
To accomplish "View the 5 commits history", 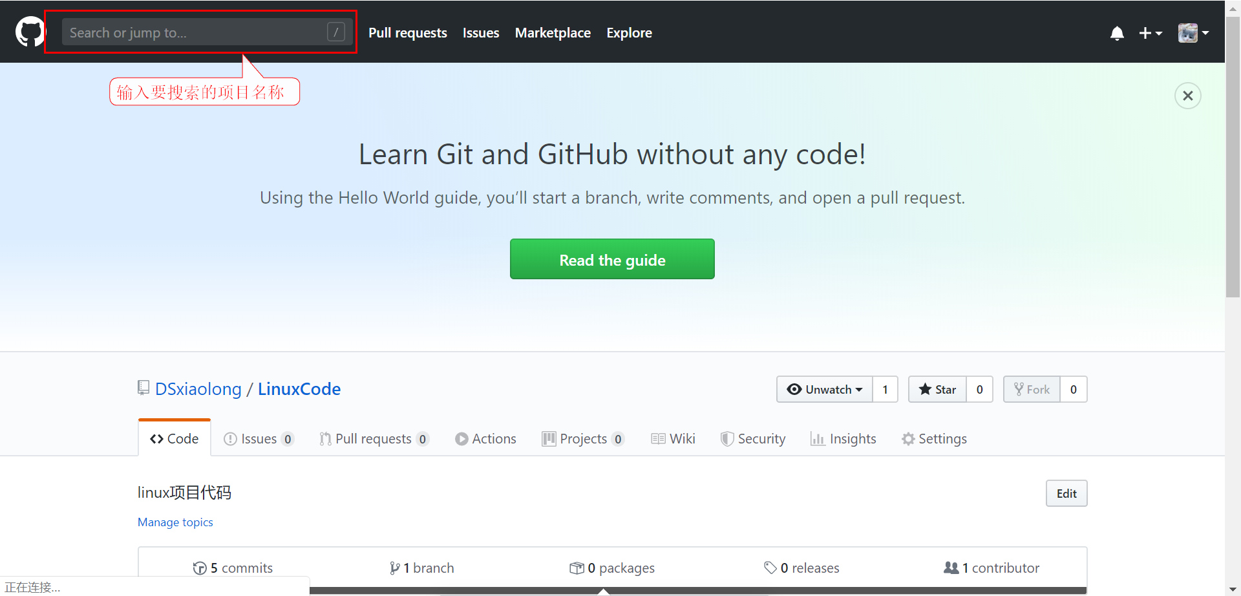I will coord(233,568).
